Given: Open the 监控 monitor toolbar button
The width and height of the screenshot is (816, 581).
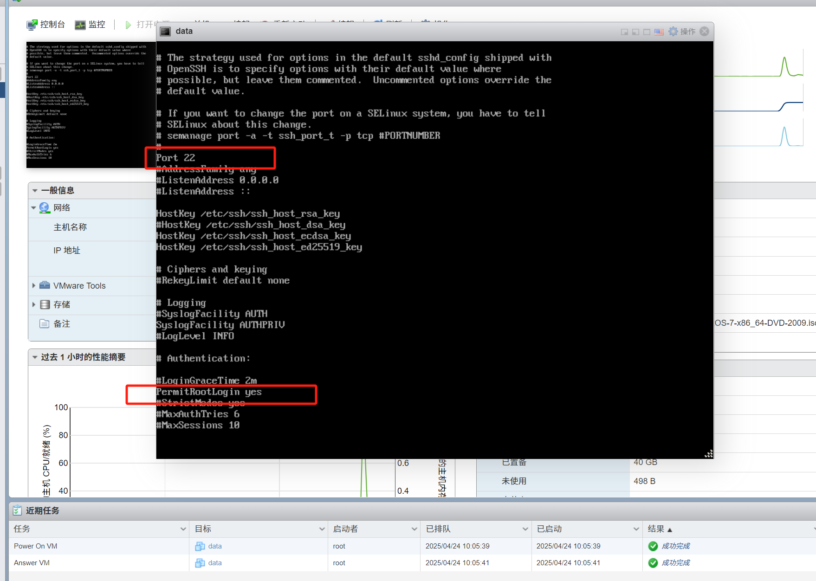Looking at the screenshot, I should click(90, 25).
